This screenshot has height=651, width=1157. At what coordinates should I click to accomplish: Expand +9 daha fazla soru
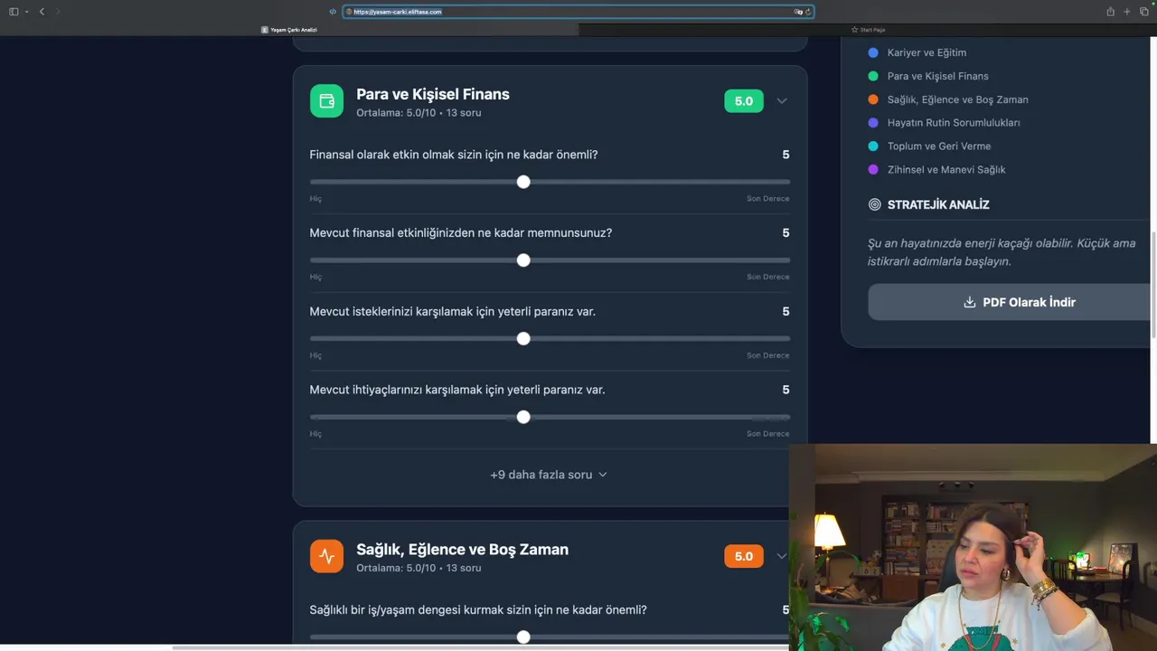[549, 475]
